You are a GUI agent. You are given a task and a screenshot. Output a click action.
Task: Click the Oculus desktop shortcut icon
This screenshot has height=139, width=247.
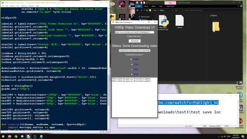[x=113, y=5]
